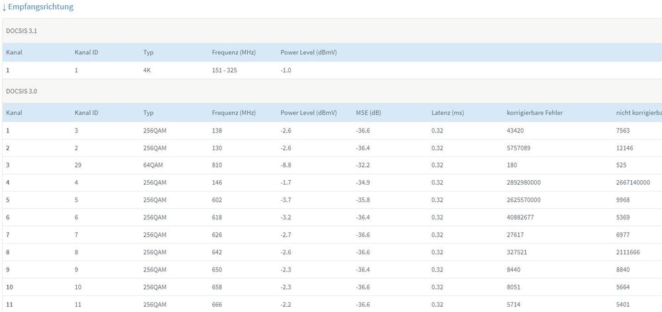Click the DOCSIS 3.1 section label

[x=21, y=31]
